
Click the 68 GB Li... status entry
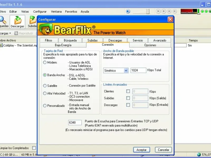tap(9, 155)
